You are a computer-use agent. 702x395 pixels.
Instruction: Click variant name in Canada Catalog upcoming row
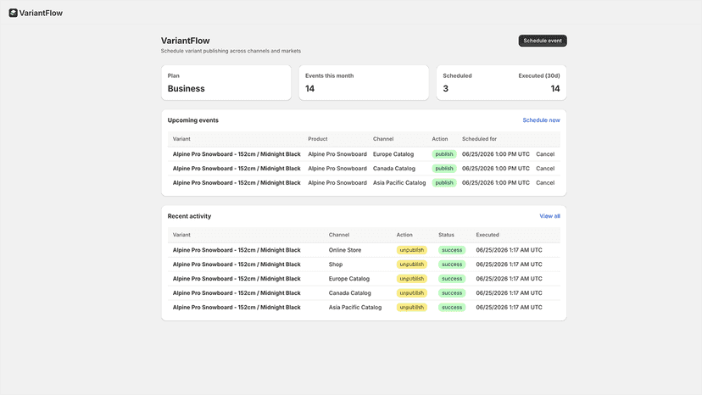237,169
